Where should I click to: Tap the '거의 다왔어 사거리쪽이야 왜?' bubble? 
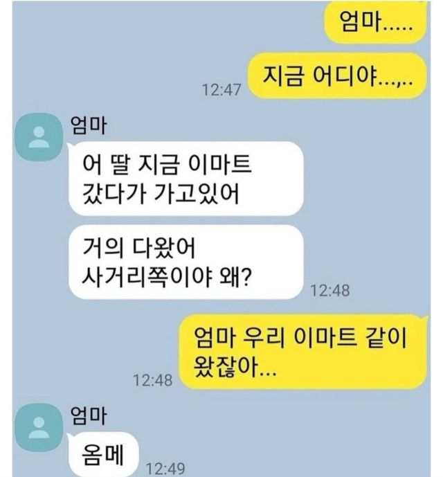pyautogui.click(x=186, y=262)
